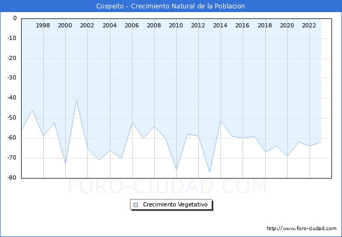342x237 pixels.
Task: Click the lowest data point near 2013
Action: coord(209,172)
